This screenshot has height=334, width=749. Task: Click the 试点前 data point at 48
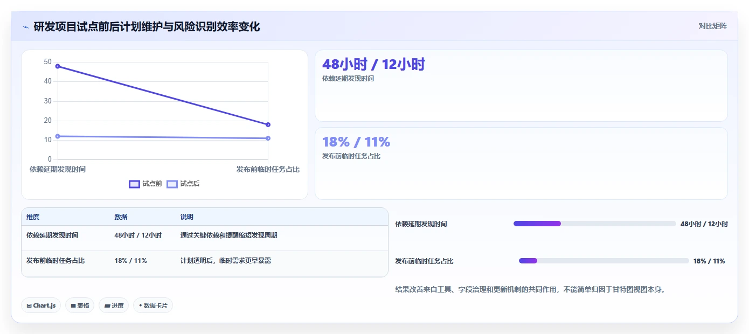[x=58, y=66]
